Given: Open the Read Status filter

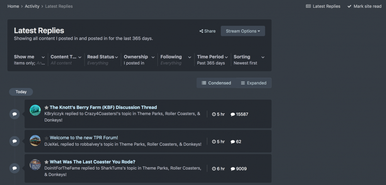Looking at the screenshot, I should tap(102, 60).
